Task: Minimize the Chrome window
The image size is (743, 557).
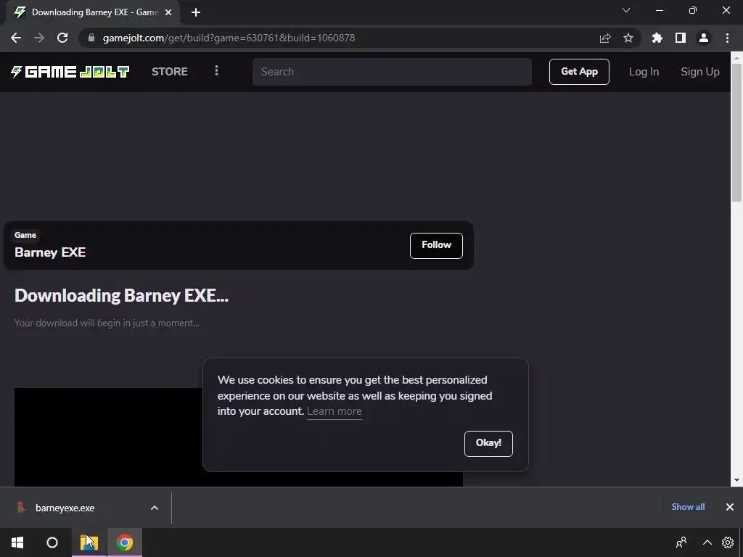Action: 659,10
